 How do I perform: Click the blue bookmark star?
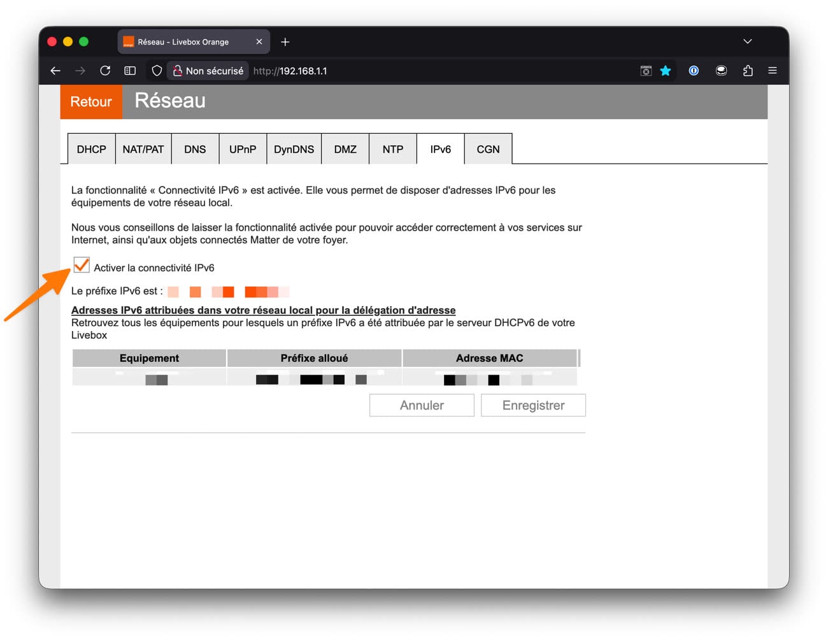click(x=666, y=71)
